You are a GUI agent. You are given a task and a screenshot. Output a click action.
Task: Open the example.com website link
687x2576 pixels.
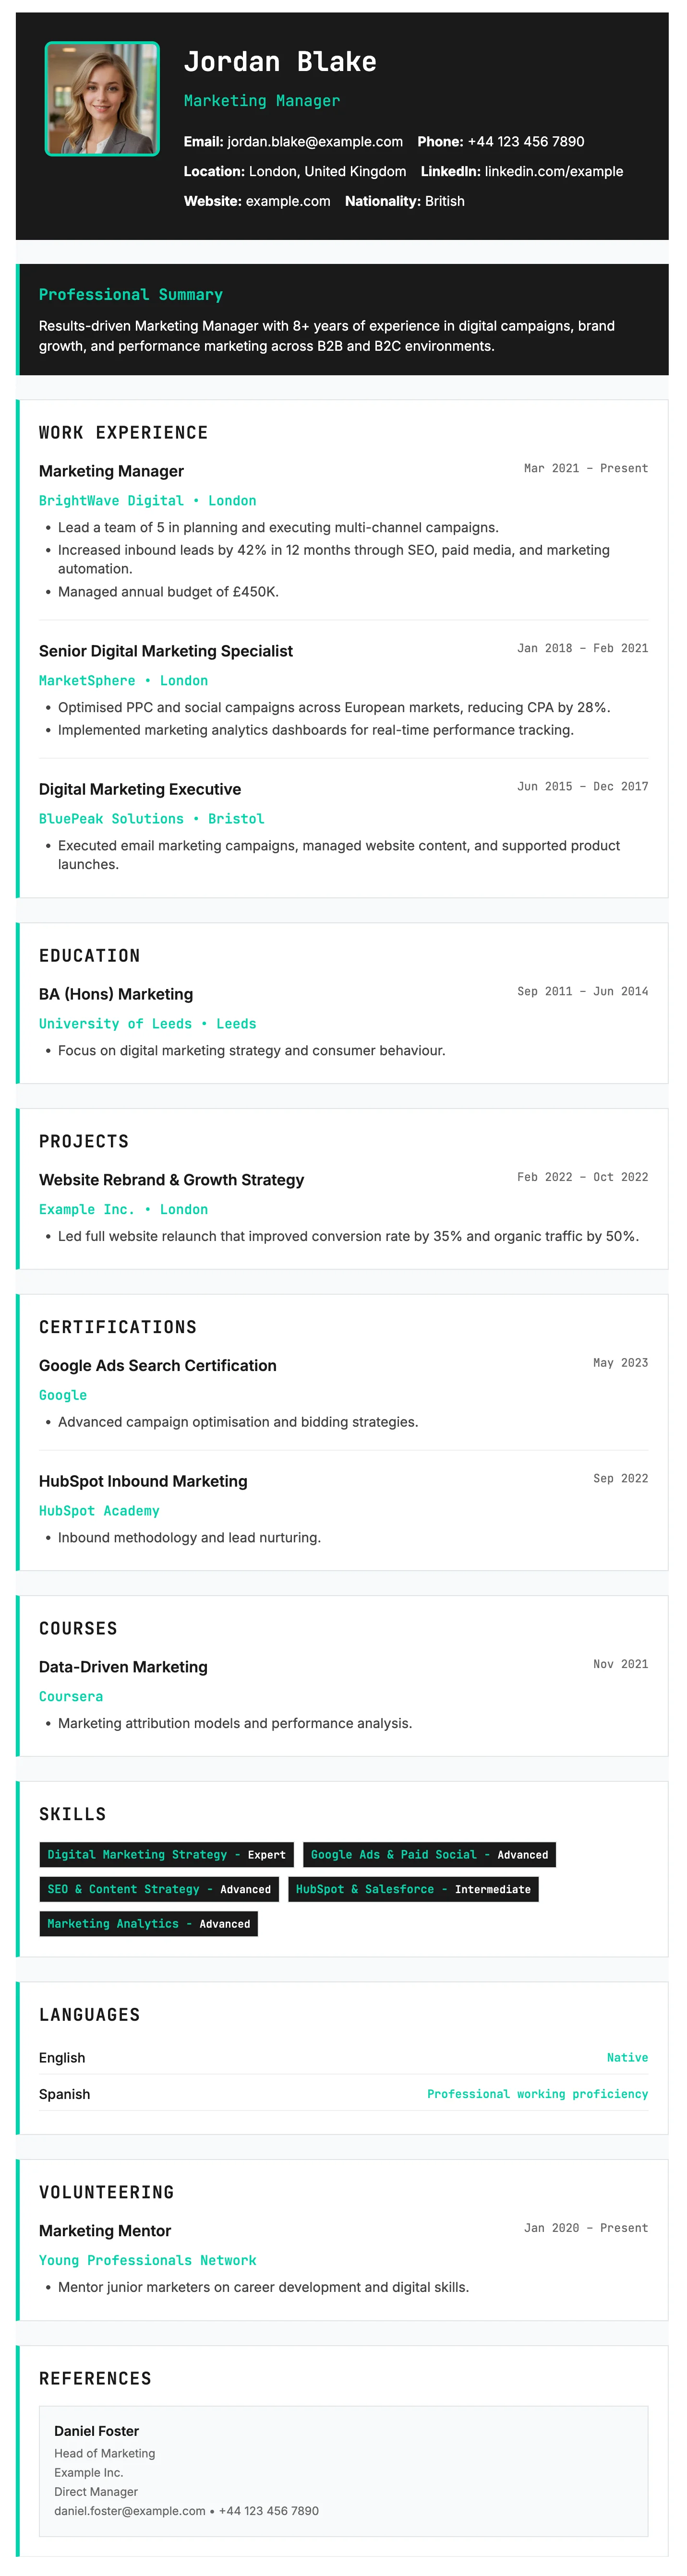(288, 202)
